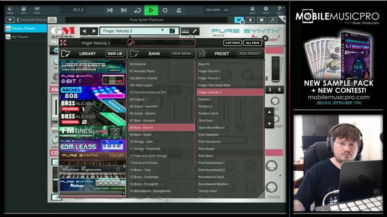The height and width of the screenshot is (217, 387).
Task: Click the NEW LIB button
Action: 115,54
